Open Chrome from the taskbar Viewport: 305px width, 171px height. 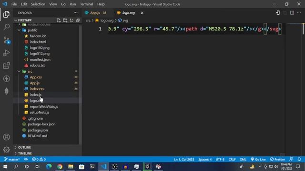point(60,167)
